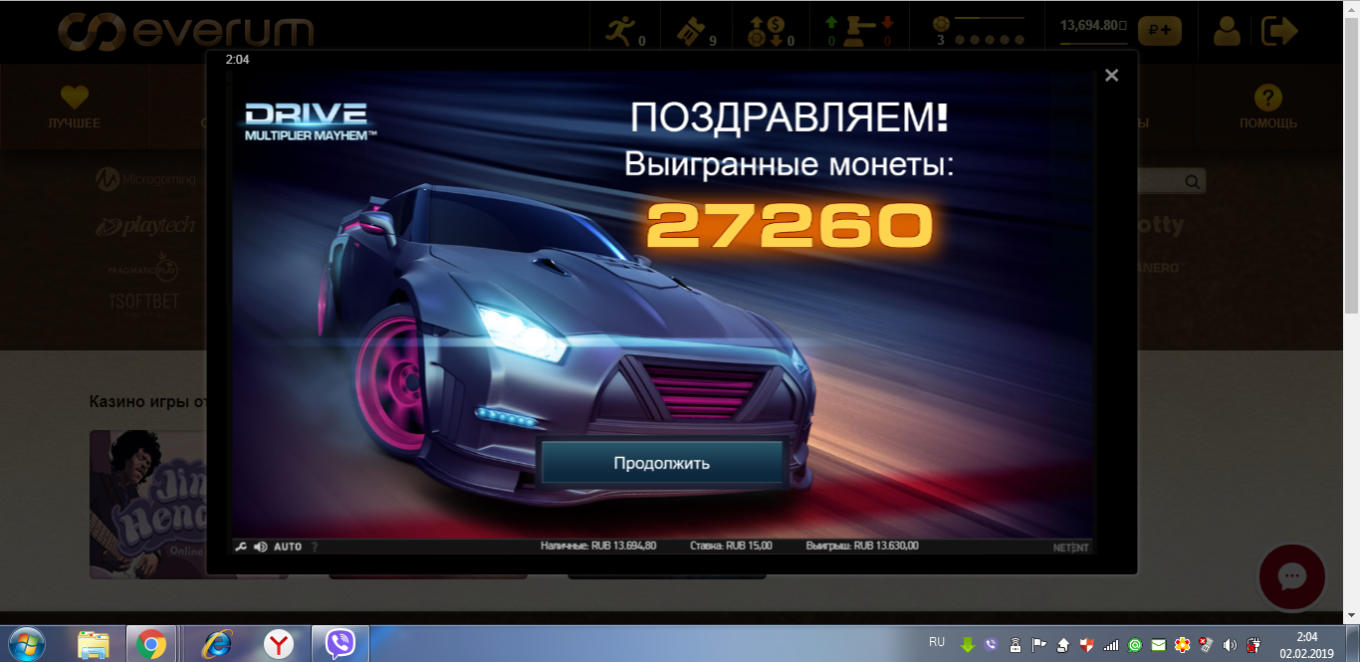Mute the game sound speaker icon

point(261,547)
